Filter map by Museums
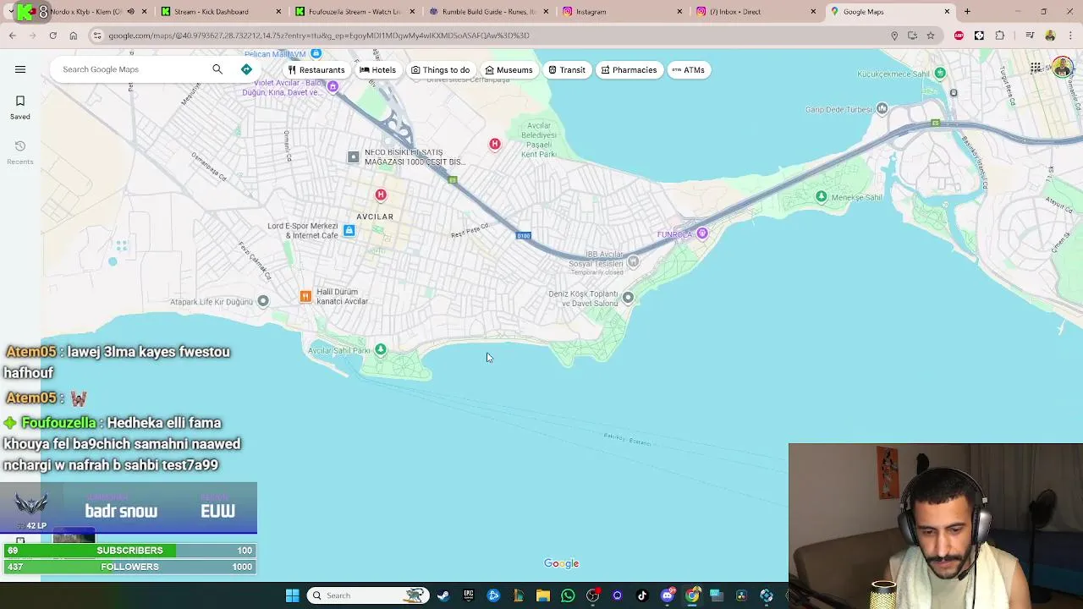 click(509, 70)
